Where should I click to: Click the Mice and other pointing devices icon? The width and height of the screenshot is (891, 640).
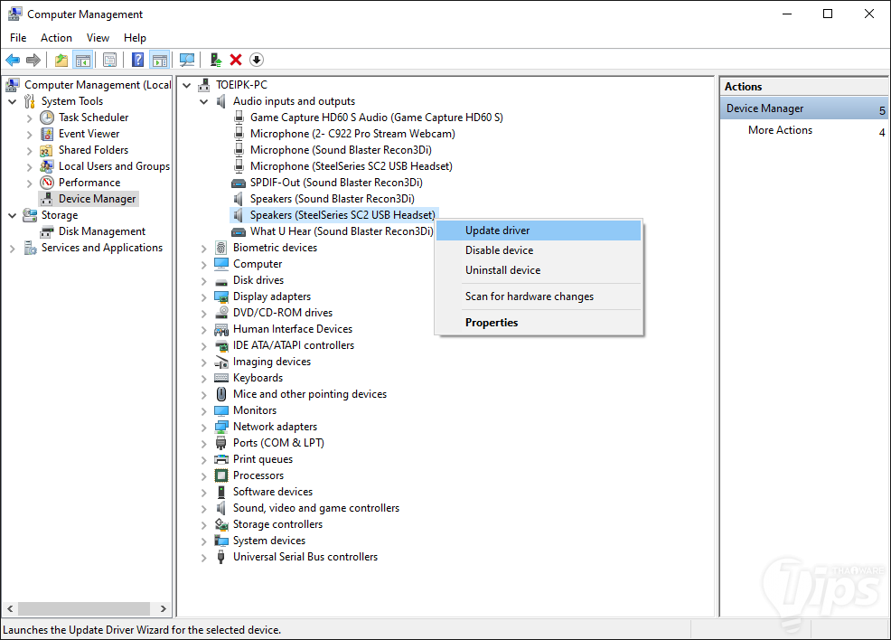click(221, 394)
